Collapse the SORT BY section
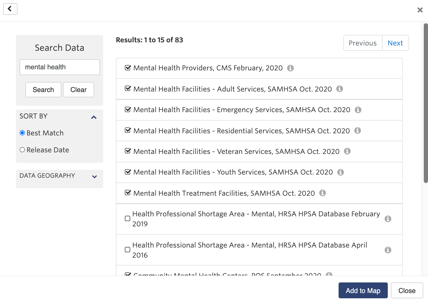This screenshot has width=428, height=302. pyautogui.click(x=94, y=117)
